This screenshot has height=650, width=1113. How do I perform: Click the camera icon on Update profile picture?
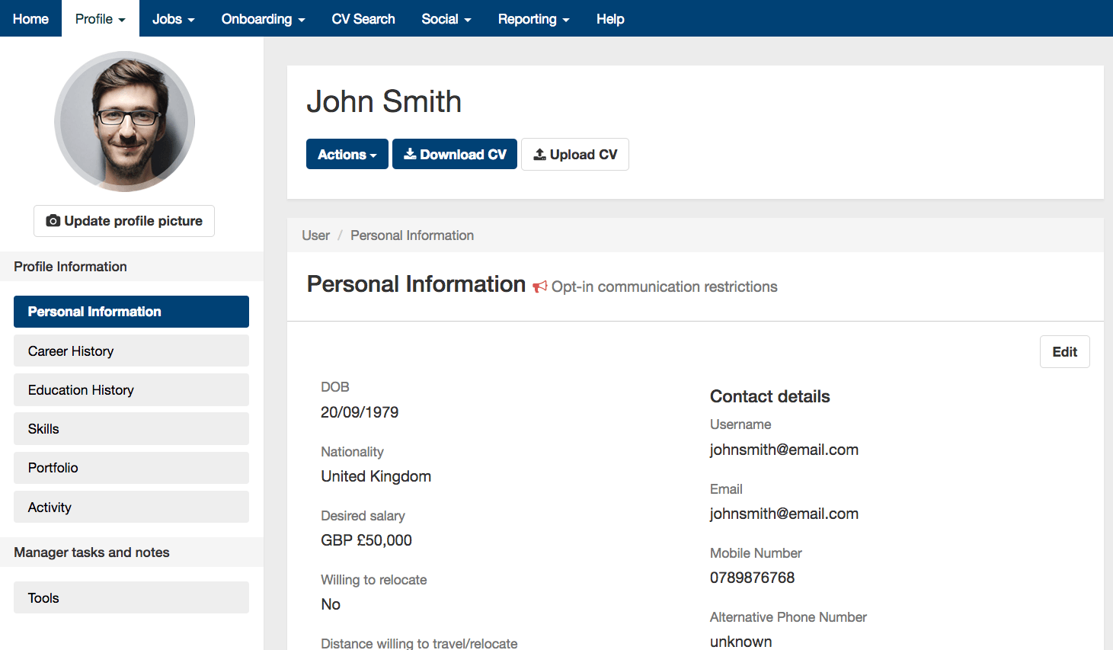coord(53,221)
